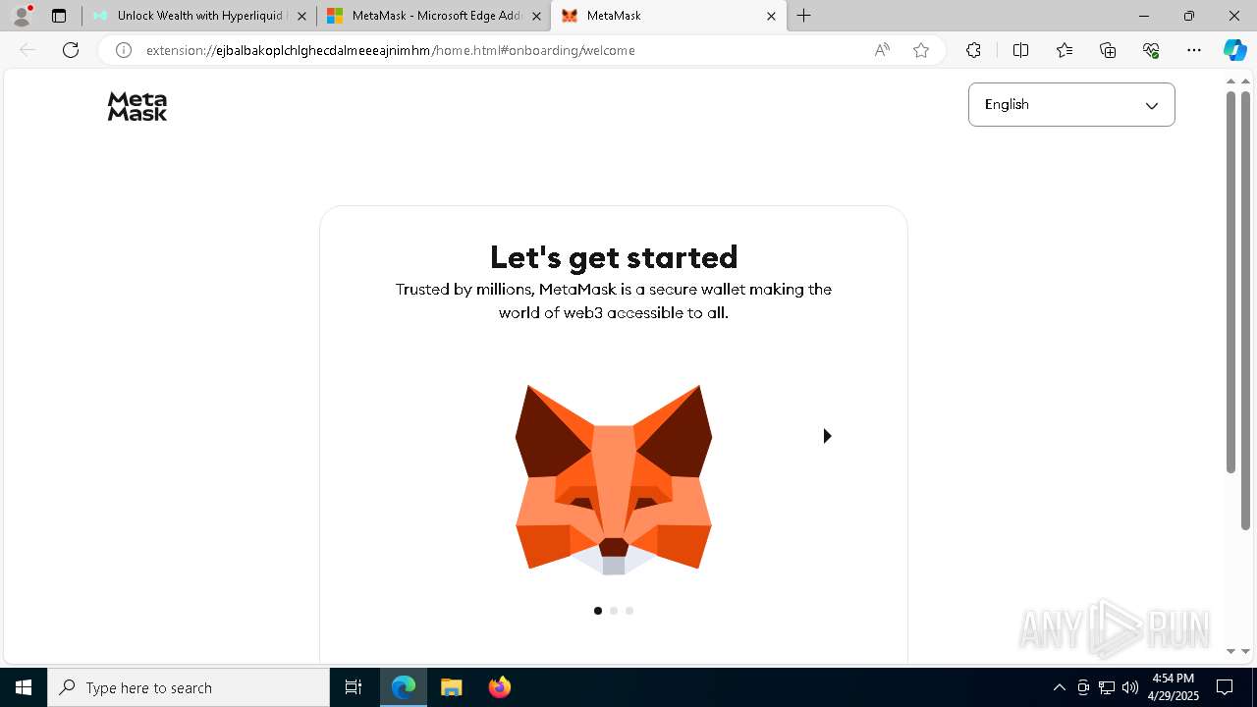Click the taskbar search box
The width and height of the screenshot is (1257, 707).
point(189,687)
